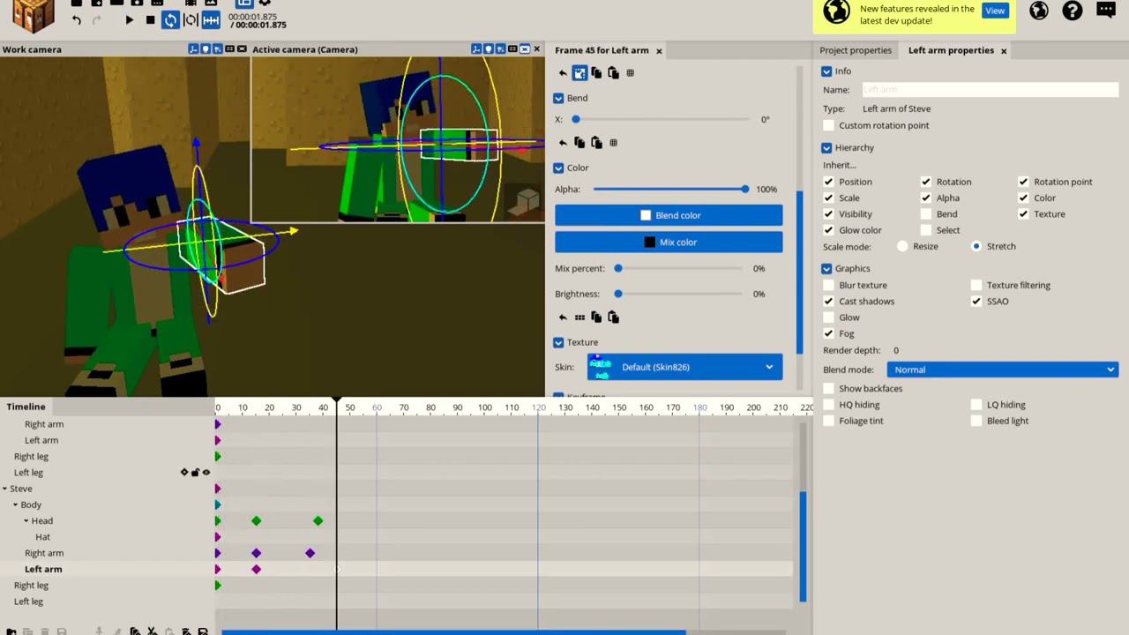1129x635 pixels.
Task: Click the Alpha slider handle
Action: coord(745,190)
